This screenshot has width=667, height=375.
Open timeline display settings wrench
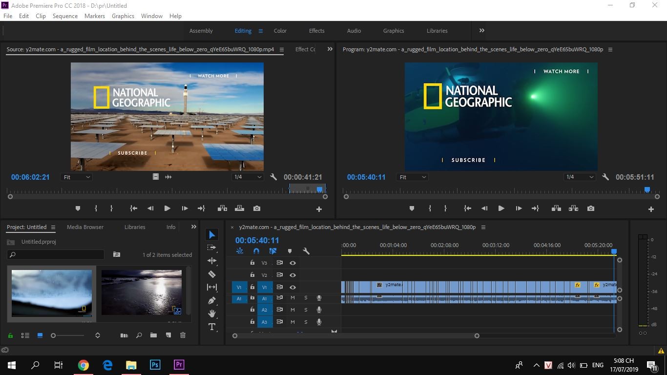306,251
